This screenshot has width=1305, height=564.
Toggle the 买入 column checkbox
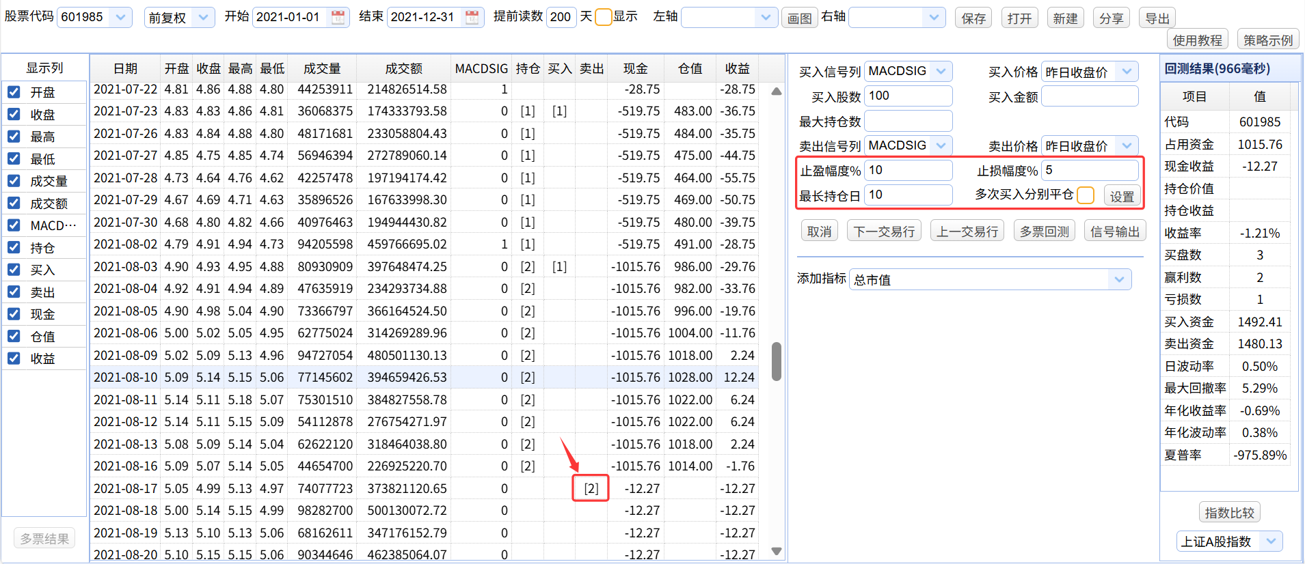[14, 269]
